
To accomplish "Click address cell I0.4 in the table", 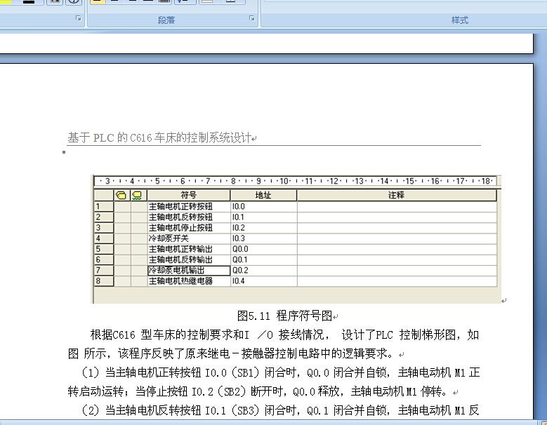I will click(264, 281).
